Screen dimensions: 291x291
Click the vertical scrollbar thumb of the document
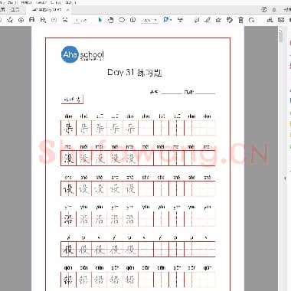pos(281,37)
